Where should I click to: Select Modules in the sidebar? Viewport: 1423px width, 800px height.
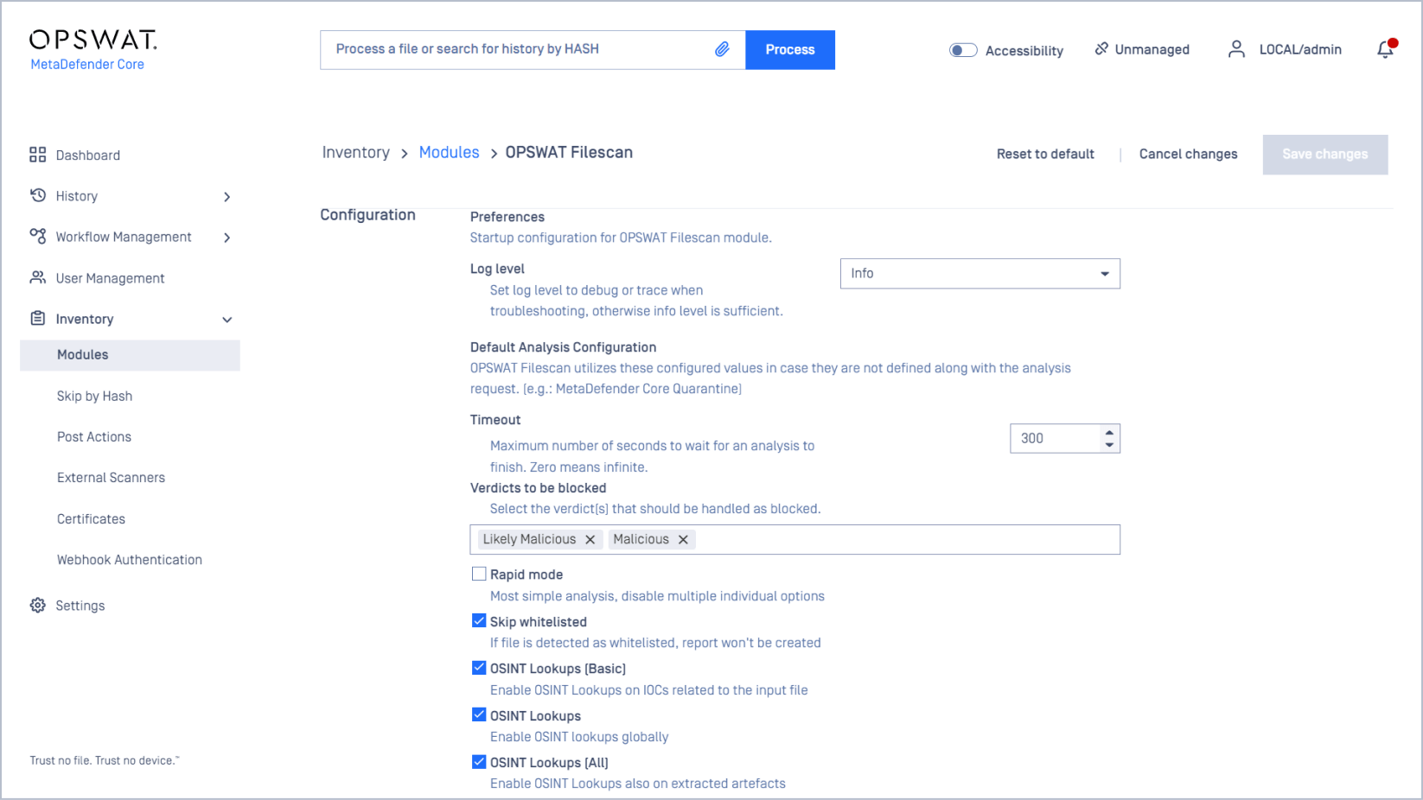[130, 355]
